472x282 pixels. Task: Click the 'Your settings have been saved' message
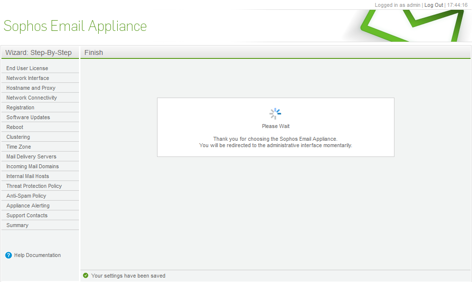128,276
